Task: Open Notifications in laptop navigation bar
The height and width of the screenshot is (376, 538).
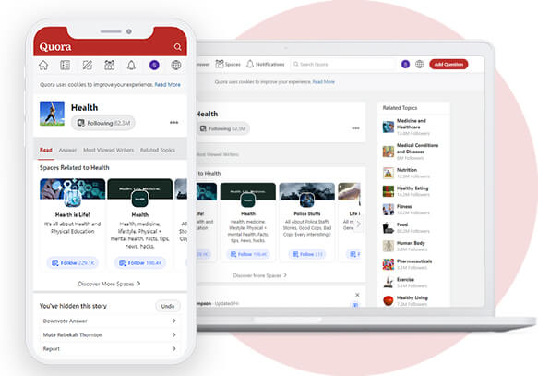Action: [x=266, y=65]
